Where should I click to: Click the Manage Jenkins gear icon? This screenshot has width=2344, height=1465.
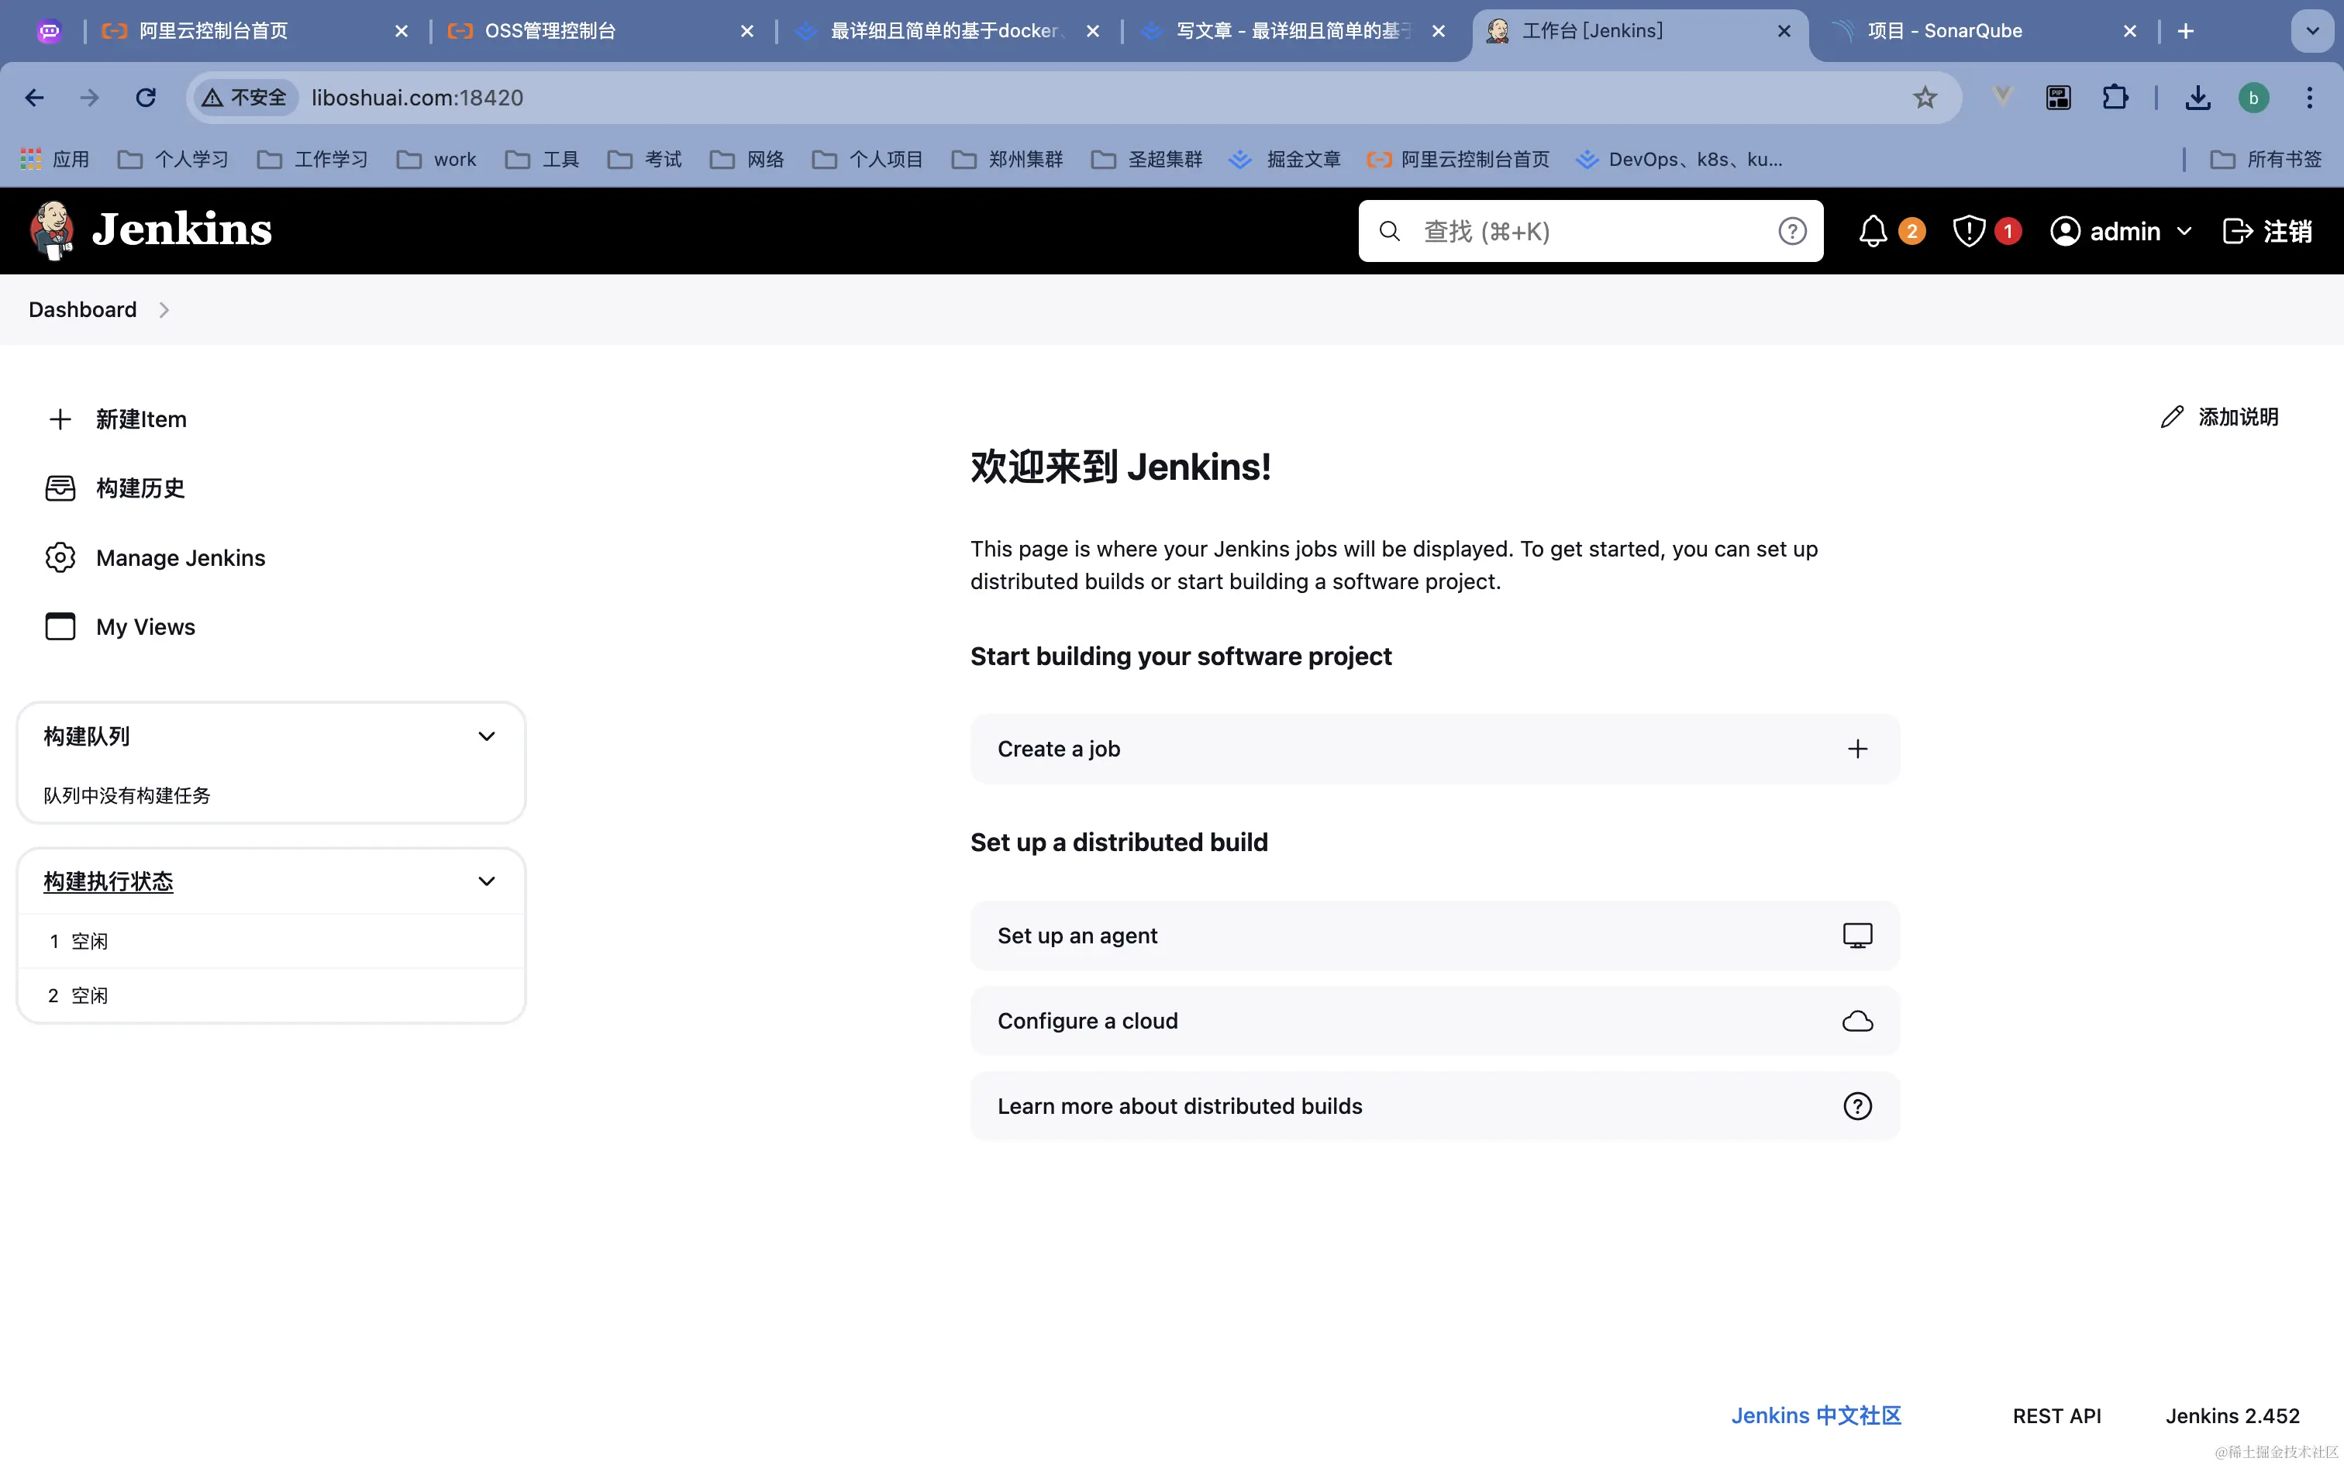coord(60,558)
